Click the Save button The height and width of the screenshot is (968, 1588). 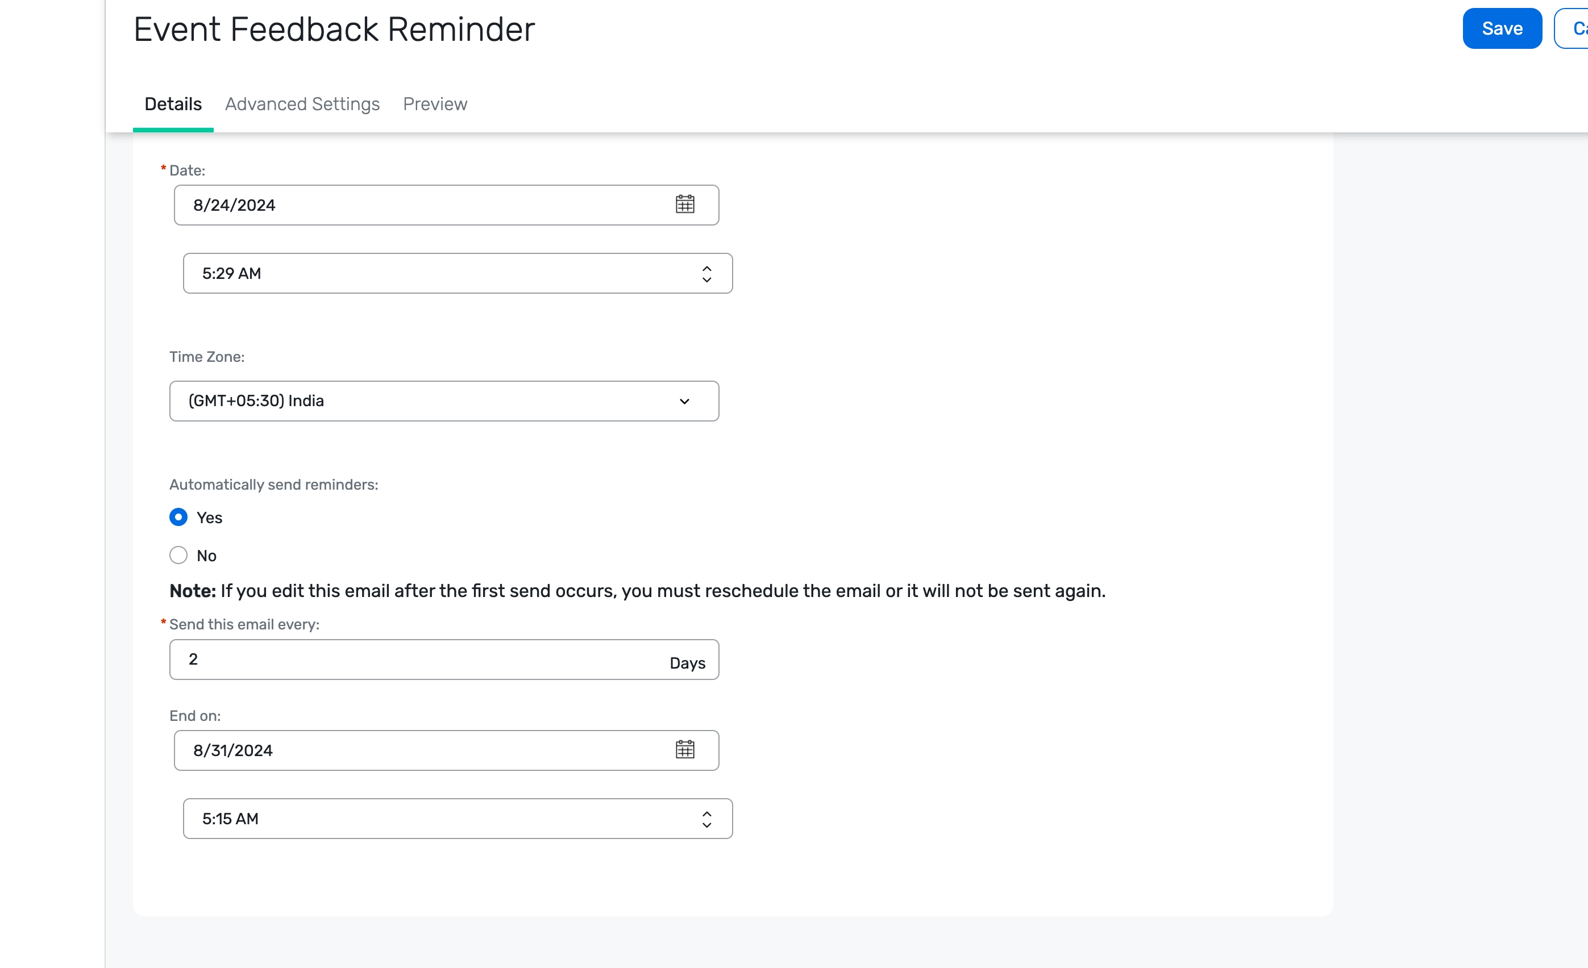click(x=1502, y=28)
